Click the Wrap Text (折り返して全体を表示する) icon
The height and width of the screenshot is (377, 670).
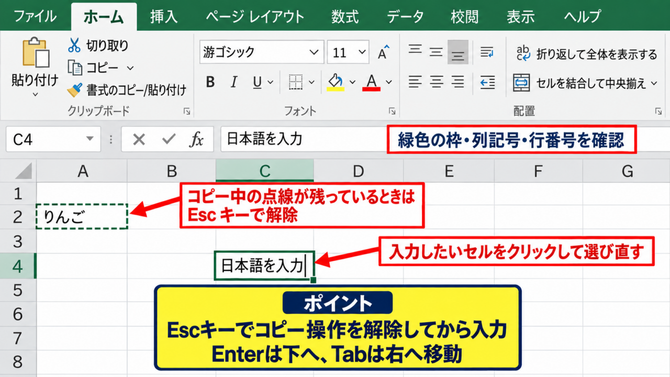(x=523, y=53)
